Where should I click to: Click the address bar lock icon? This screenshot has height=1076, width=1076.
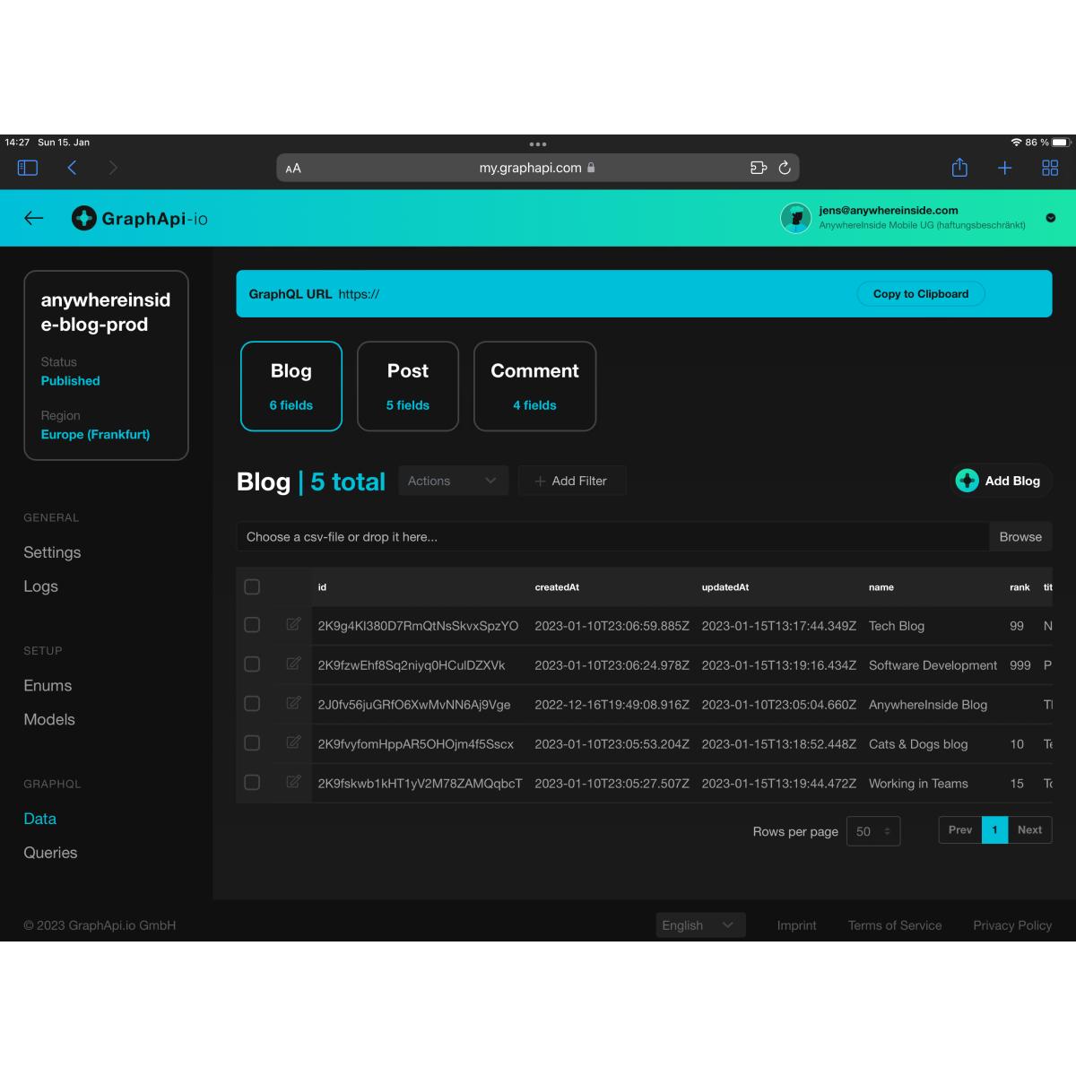[x=591, y=168]
